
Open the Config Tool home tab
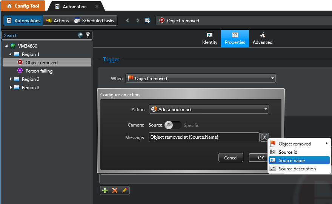pyautogui.click(x=23, y=6)
